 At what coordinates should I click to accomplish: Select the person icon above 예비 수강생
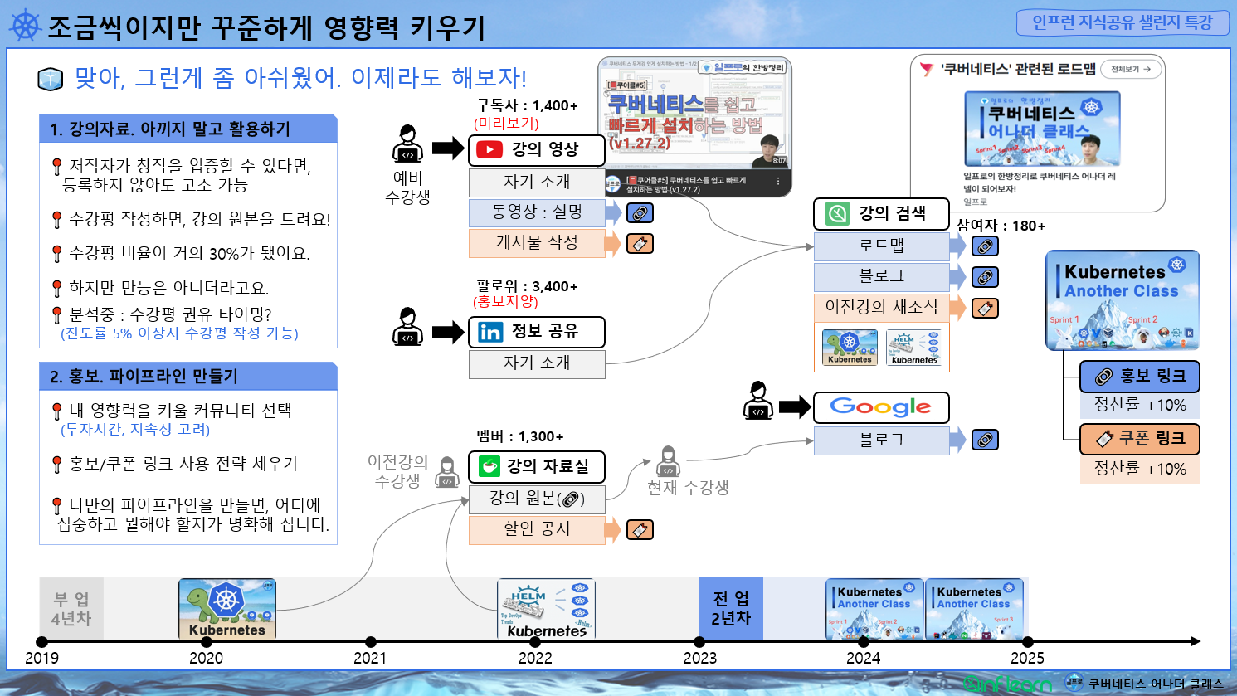(x=407, y=143)
